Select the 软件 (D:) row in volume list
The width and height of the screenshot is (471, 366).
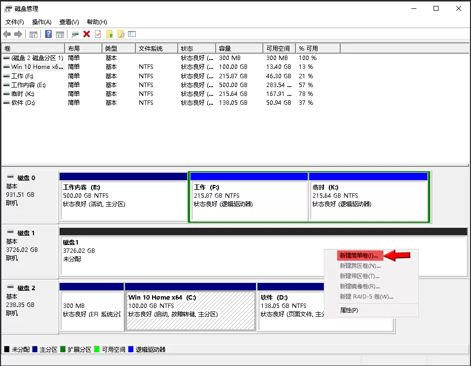point(23,103)
